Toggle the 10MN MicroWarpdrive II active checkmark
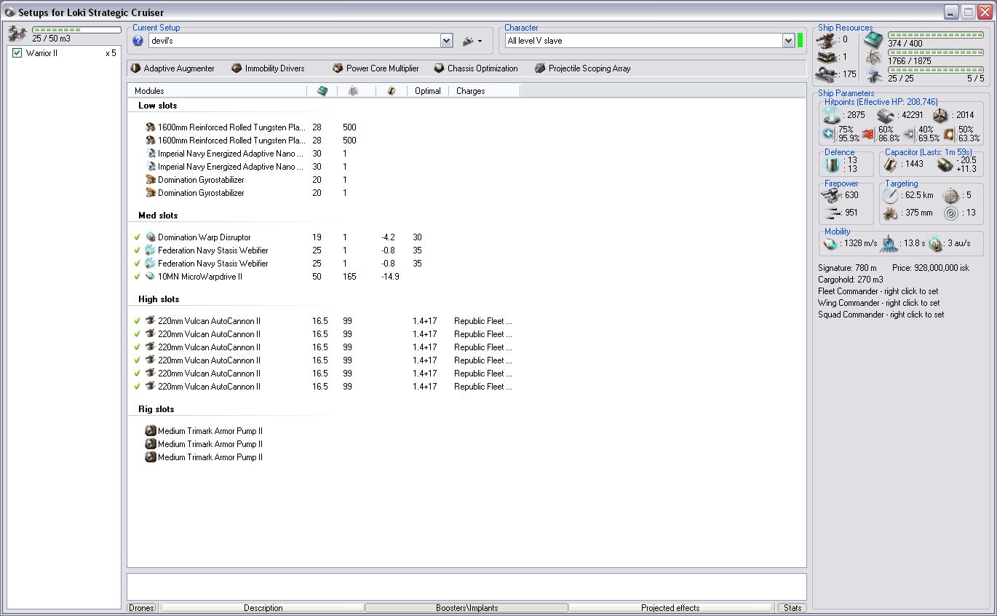This screenshot has width=997, height=616. click(137, 277)
